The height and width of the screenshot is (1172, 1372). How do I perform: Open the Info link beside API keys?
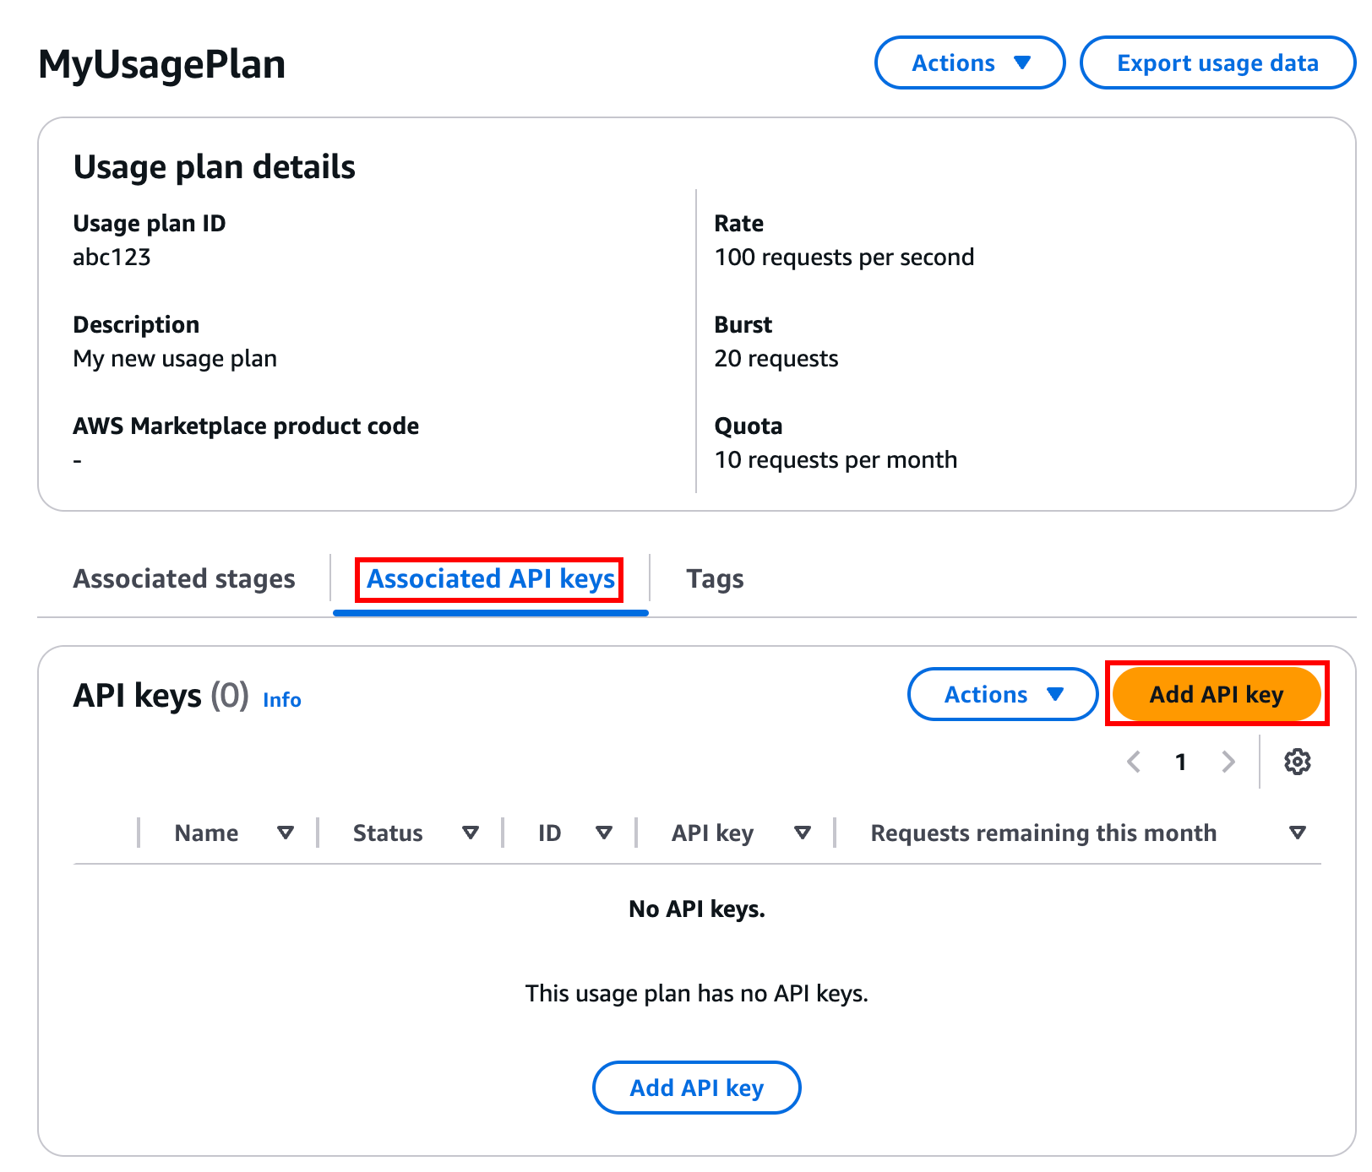[281, 700]
